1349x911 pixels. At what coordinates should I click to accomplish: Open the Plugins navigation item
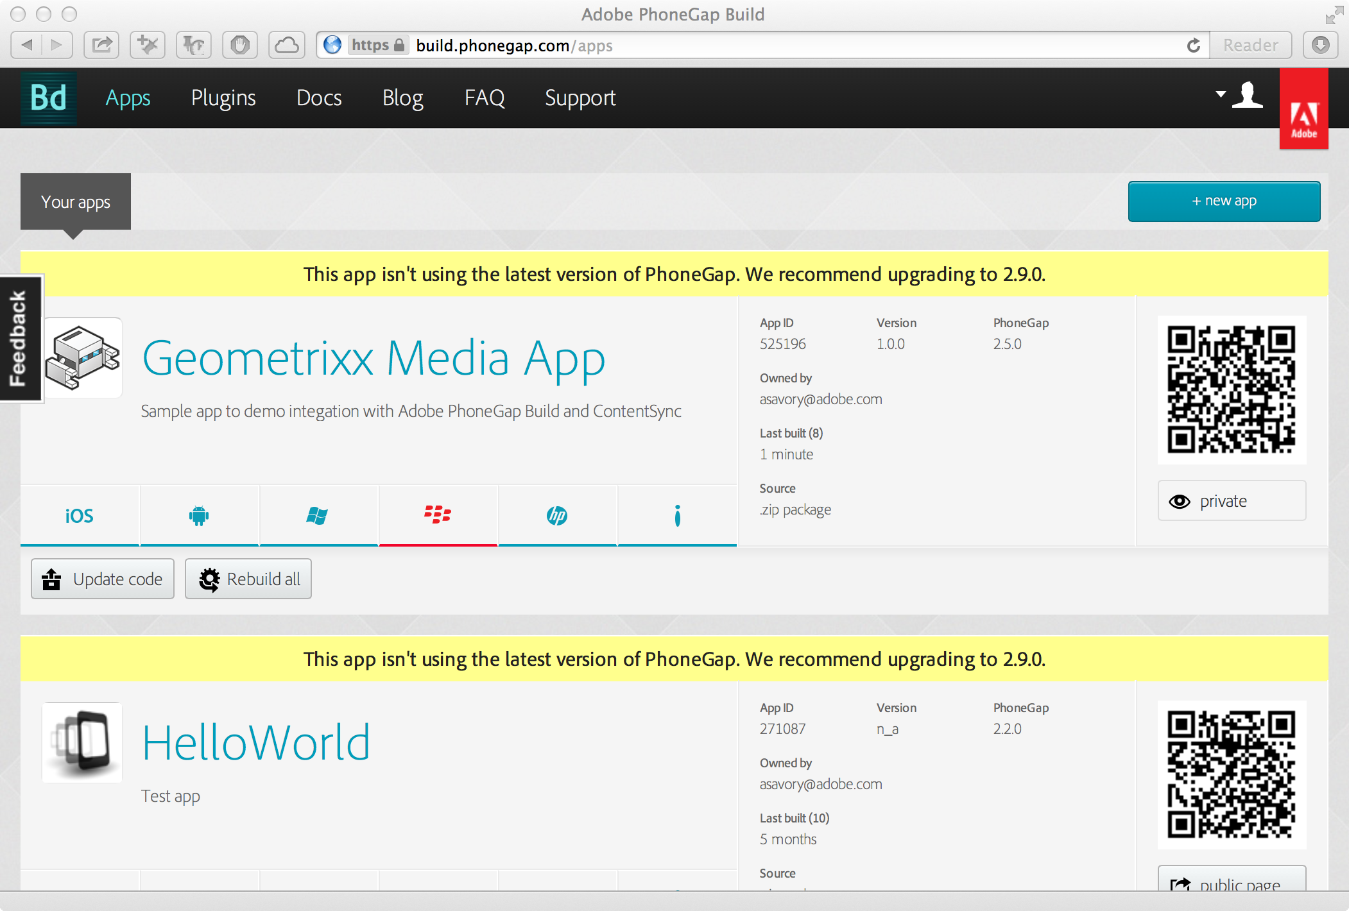(x=223, y=98)
